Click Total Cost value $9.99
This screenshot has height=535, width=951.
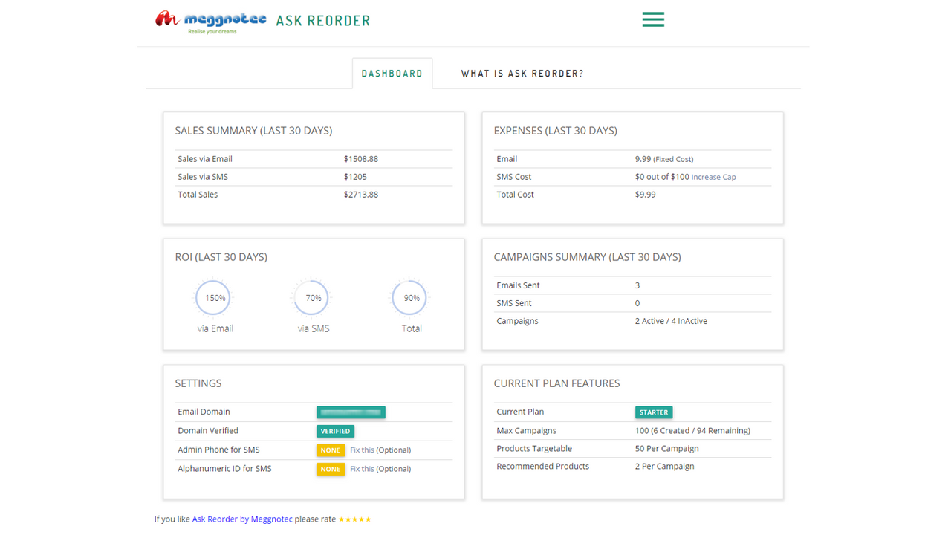pos(646,195)
